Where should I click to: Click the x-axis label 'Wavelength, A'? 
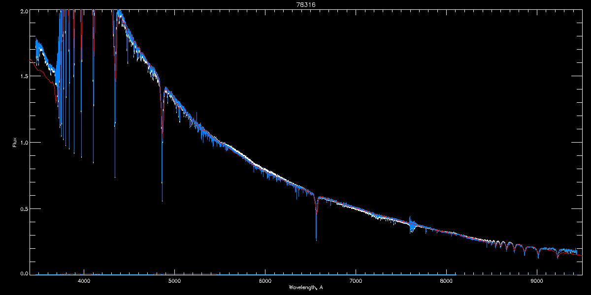click(x=305, y=287)
